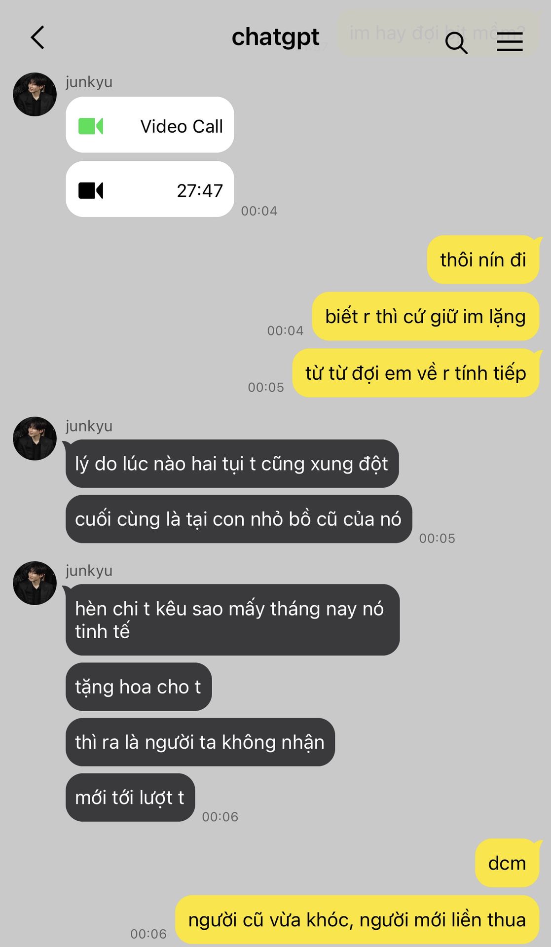Tap junkyu's avatar beside 'hèn chi t kêu'
551x947 pixels.
[35, 583]
